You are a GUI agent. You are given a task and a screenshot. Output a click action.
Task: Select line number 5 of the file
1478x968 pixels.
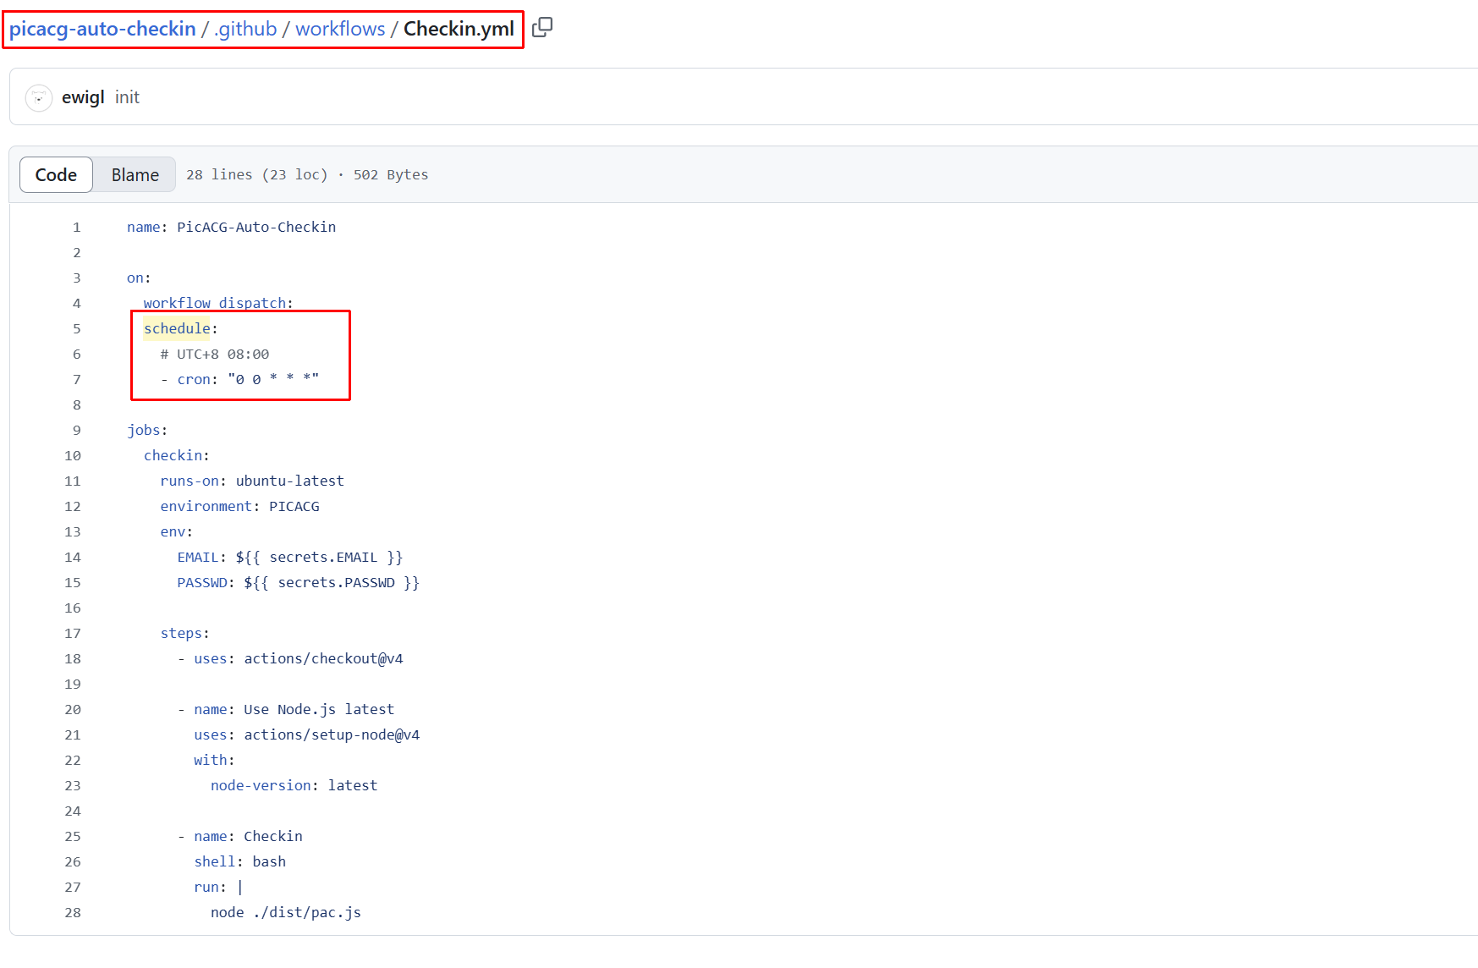click(76, 329)
